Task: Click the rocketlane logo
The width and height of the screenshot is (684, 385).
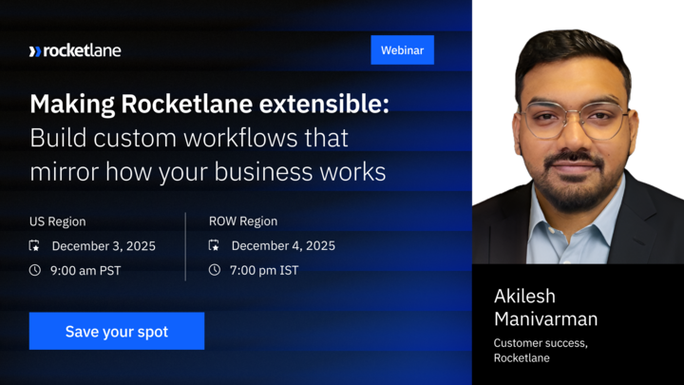Action: [75, 50]
